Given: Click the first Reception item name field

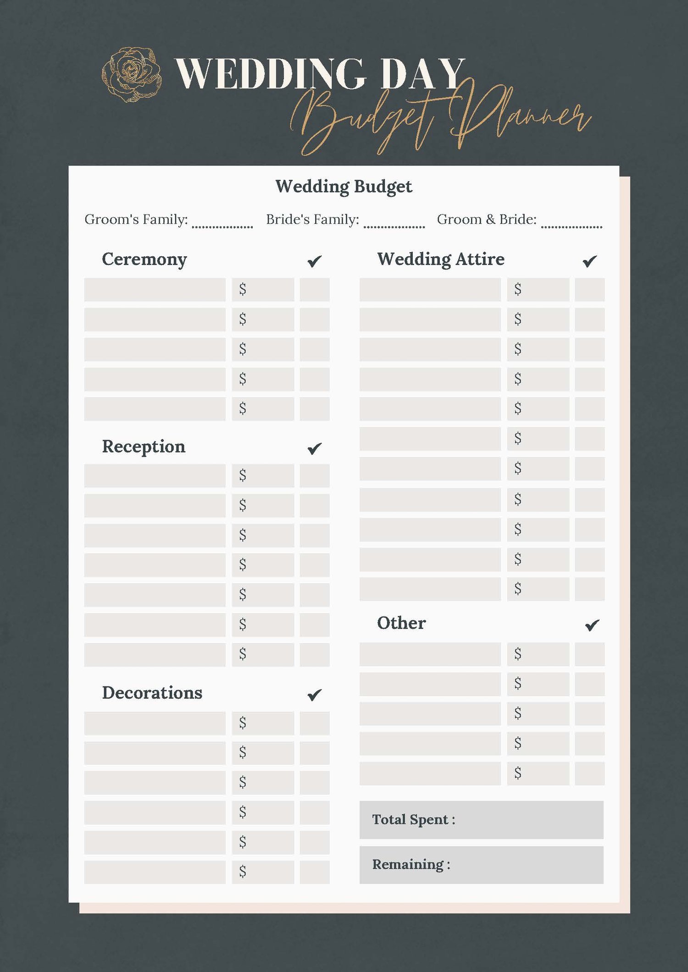Looking at the screenshot, I should (x=155, y=475).
